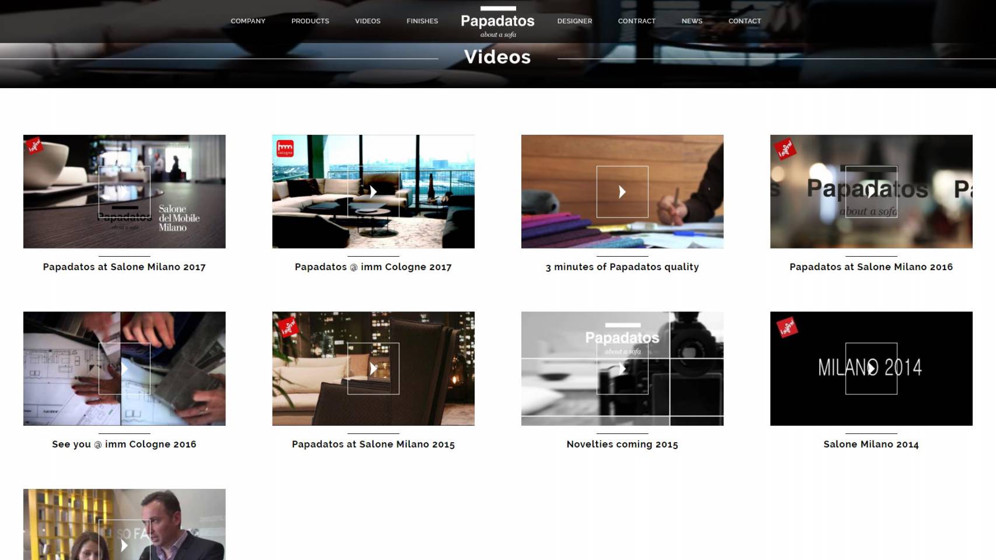Open the COMPANY menu item

coord(248,21)
